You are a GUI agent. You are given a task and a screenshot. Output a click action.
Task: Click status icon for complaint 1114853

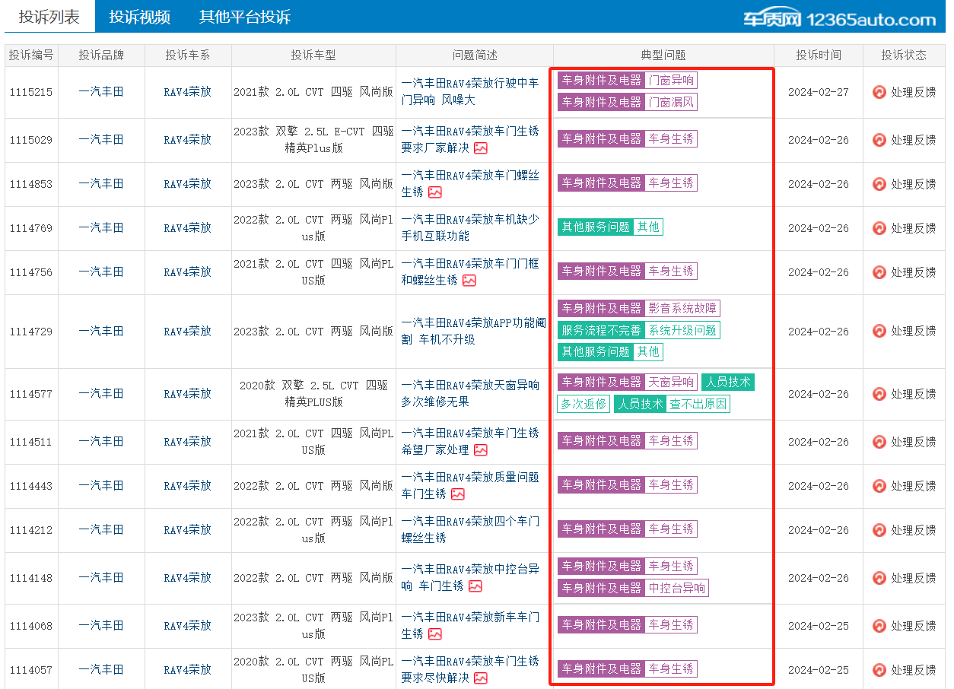879,184
